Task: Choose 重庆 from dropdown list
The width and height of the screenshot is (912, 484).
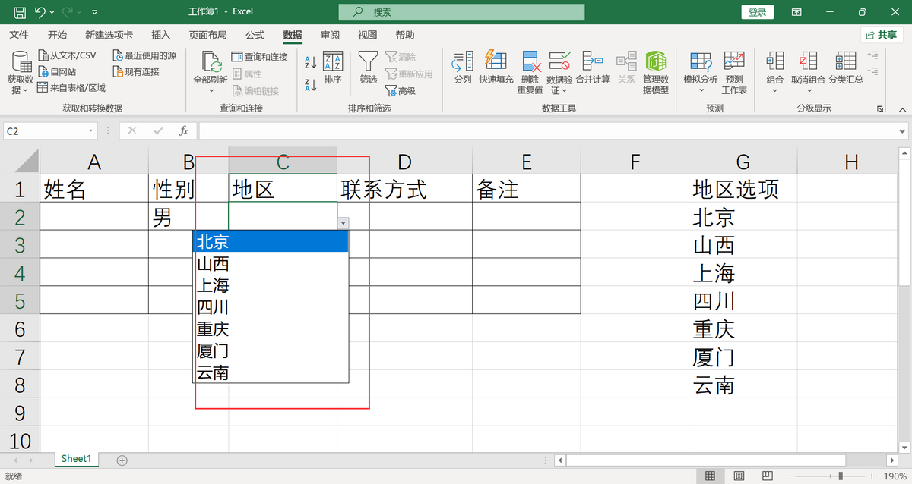Action: (271, 329)
